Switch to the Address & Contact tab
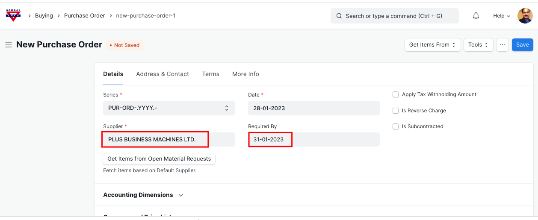 pos(163,74)
